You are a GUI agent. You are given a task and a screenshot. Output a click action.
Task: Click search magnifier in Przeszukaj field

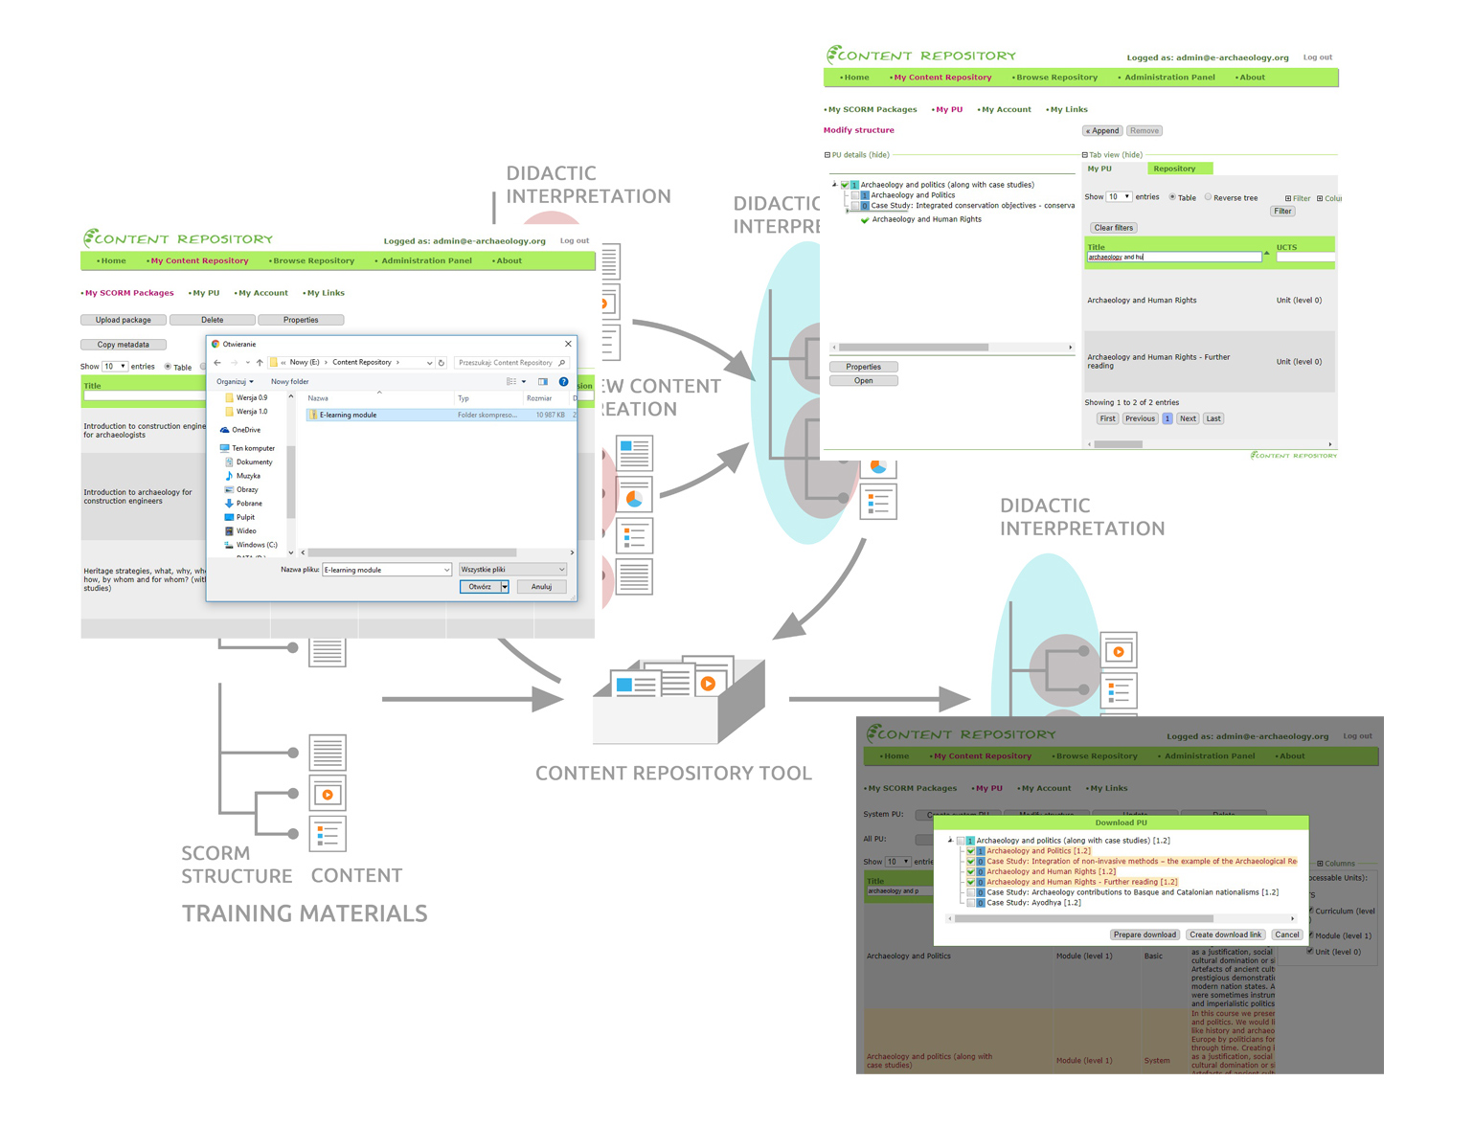pos(561,363)
